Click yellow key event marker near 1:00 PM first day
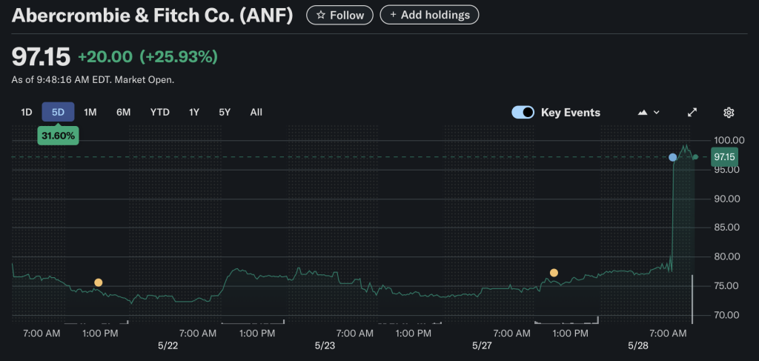 coord(99,282)
